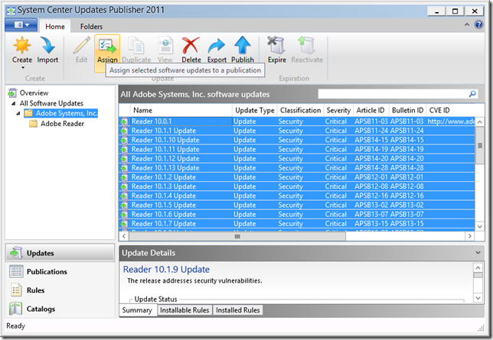Click the Publications workspace icon
Image resolution: width=493 pixels, height=340 pixels.
tap(16, 271)
